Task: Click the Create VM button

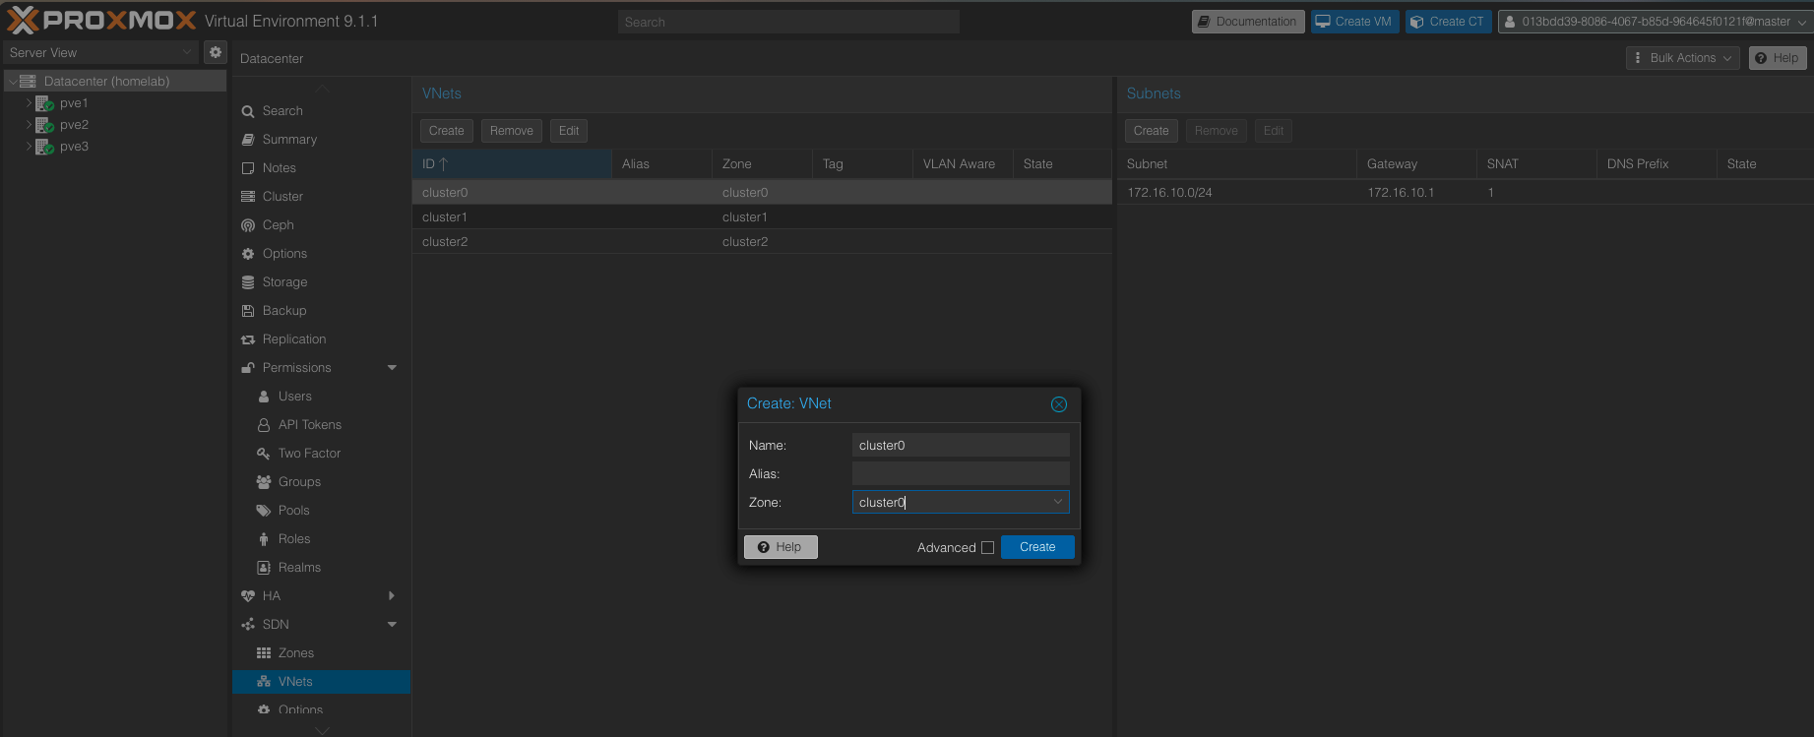Action: click(x=1354, y=22)
